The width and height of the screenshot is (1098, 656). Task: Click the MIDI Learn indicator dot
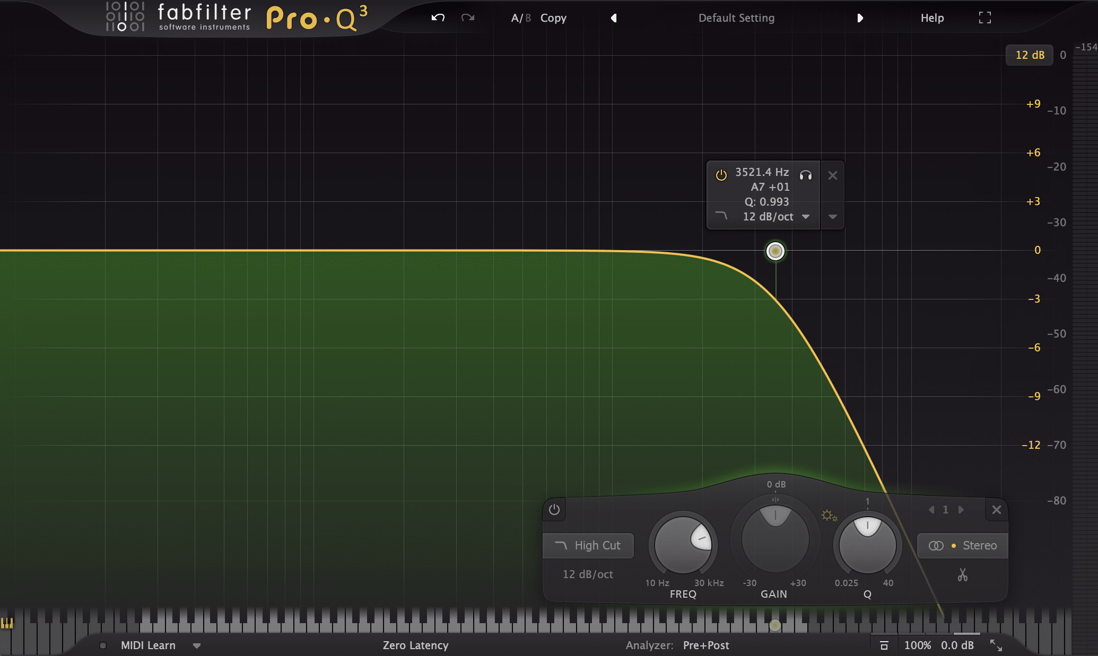(x=103, y=645)
